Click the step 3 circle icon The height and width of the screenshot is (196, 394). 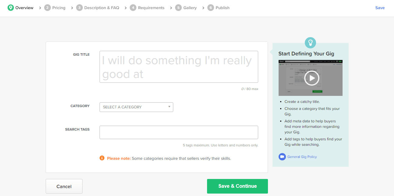(79, 8)
